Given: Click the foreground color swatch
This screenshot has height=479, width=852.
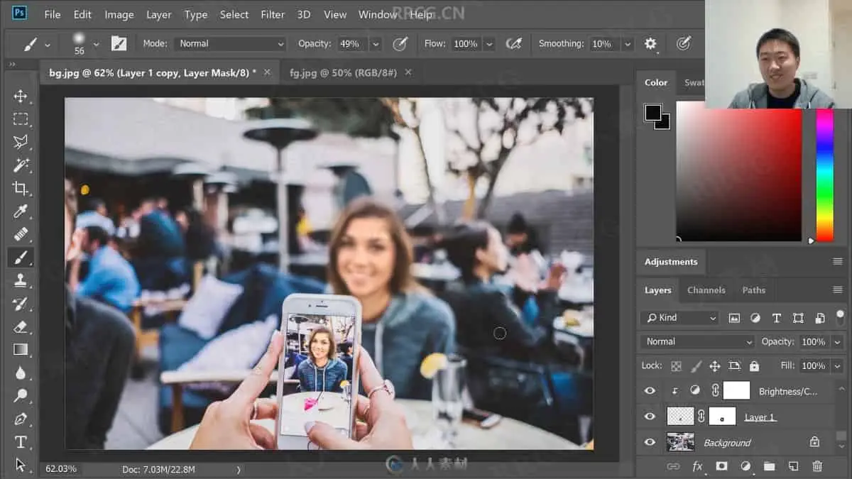Looking at the screenshot, I should pos(652,113).
